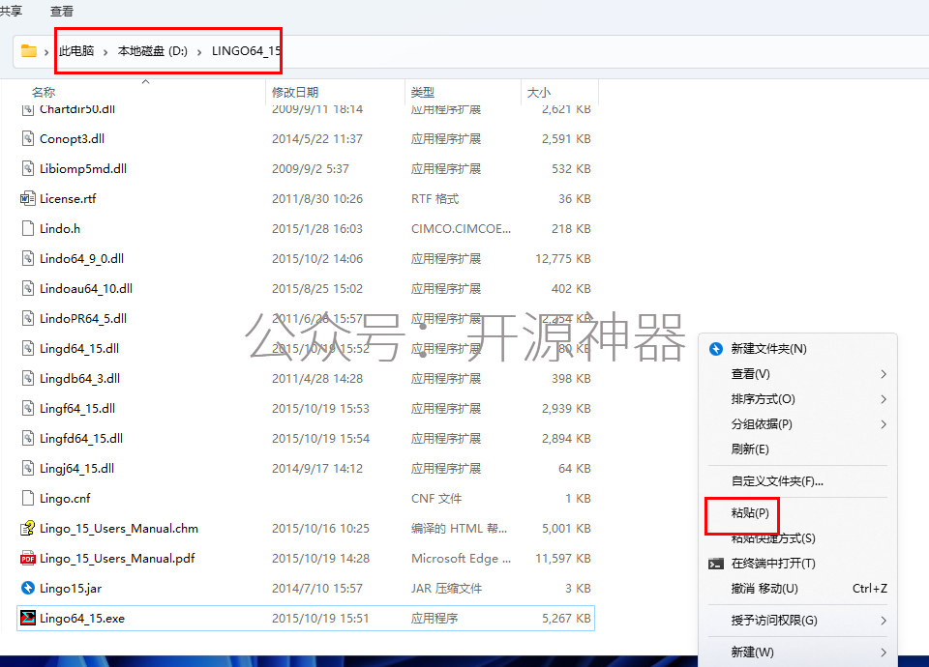
Task: Select the Conopt3.dll file icon
Action: 28,138
